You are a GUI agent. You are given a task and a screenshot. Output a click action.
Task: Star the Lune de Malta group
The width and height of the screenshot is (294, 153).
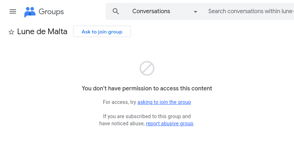[11, 32]
